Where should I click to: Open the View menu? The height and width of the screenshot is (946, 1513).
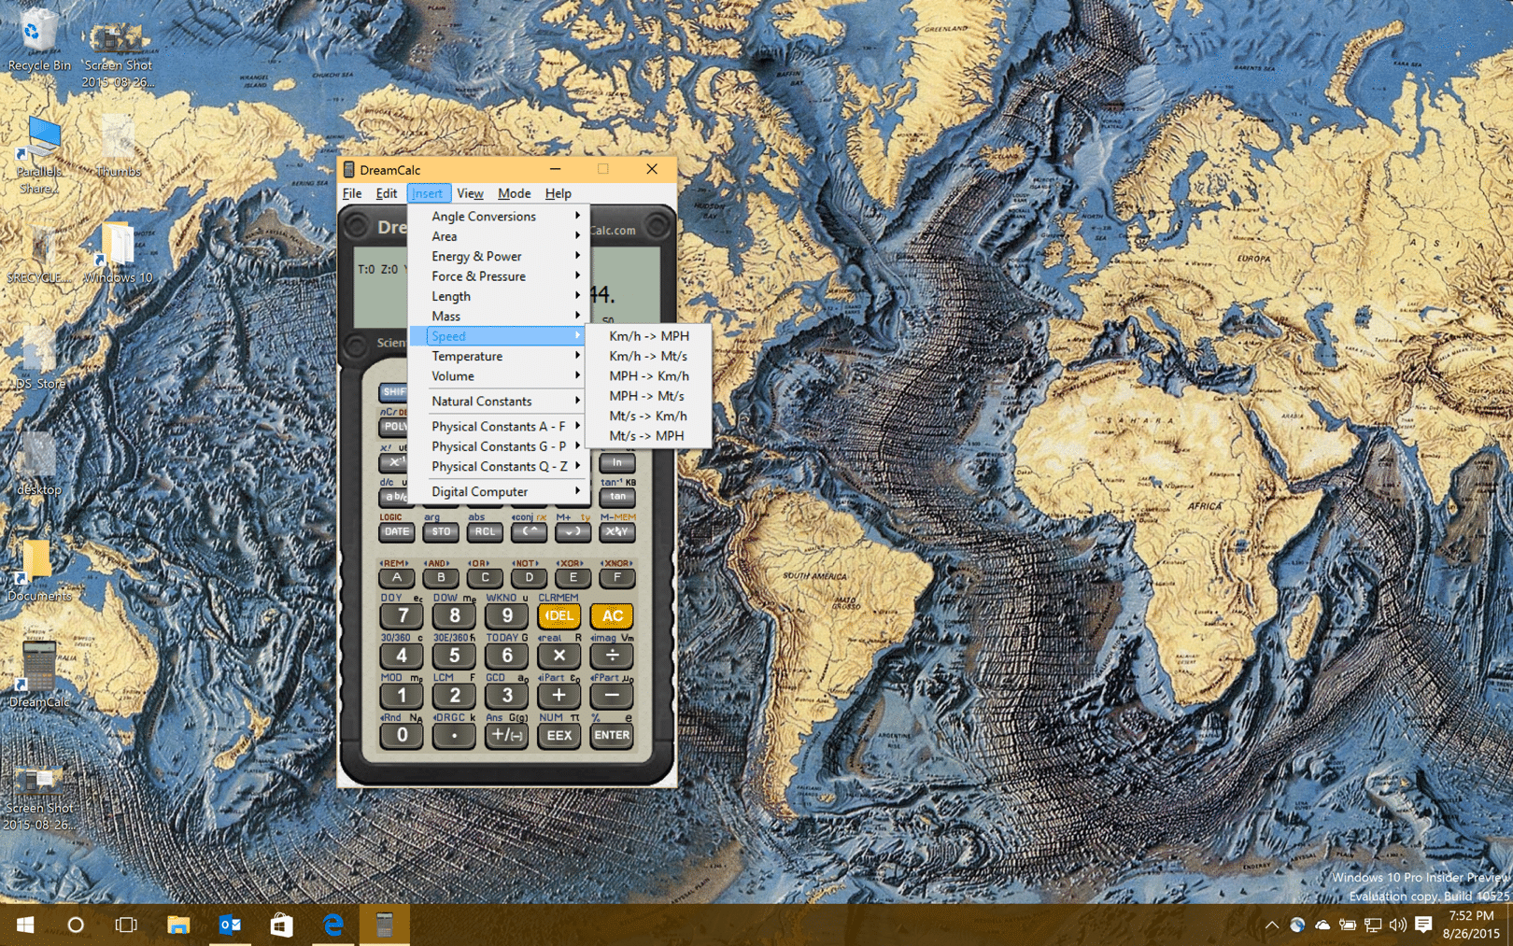pyautogui.click(x=470, y=193)
